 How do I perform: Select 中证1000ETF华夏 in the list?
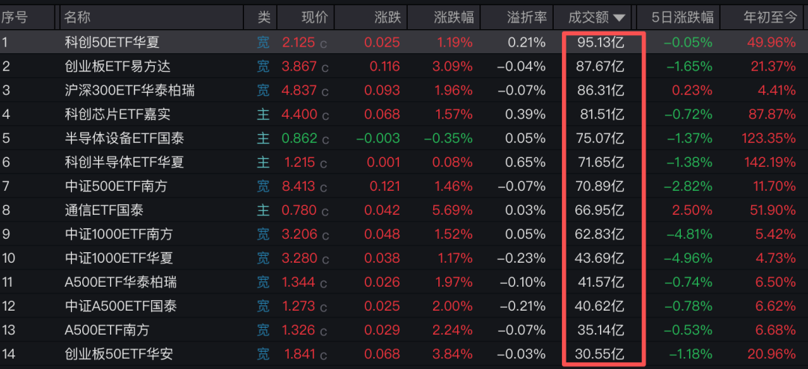(x=119, y=258)
